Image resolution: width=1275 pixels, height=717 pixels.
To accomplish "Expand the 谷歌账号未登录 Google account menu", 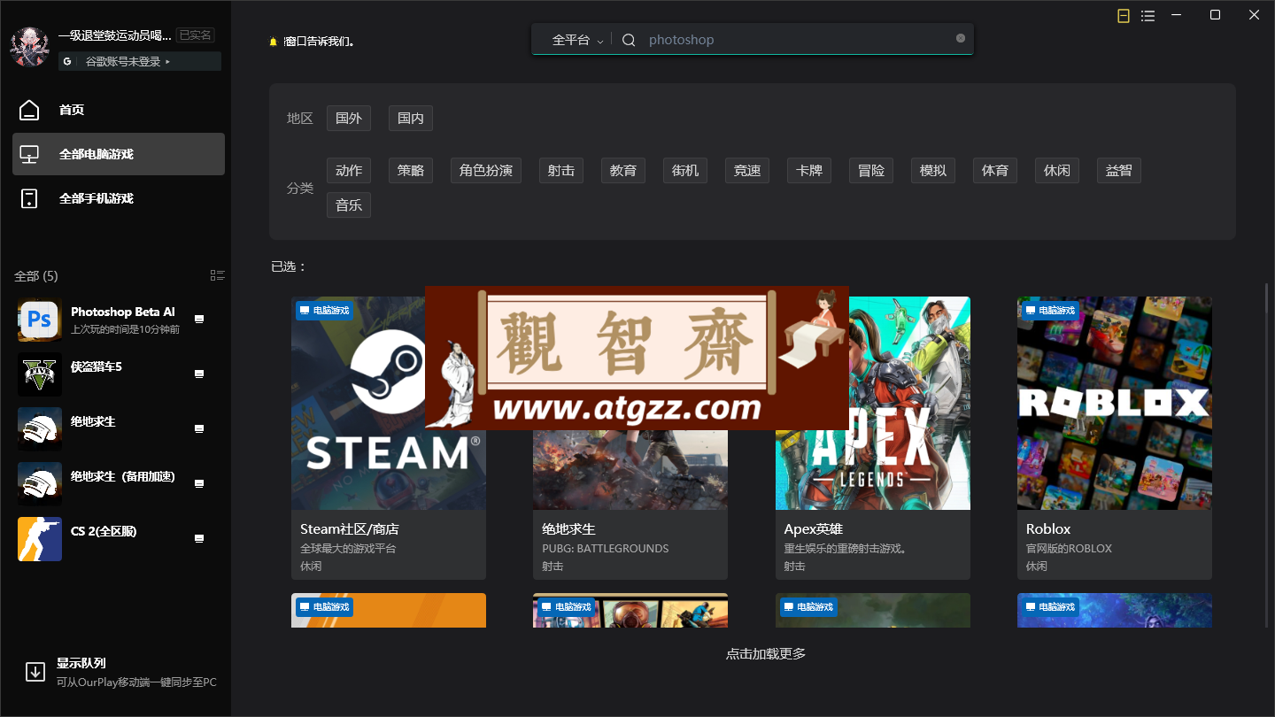I will (x=140, y=62).
